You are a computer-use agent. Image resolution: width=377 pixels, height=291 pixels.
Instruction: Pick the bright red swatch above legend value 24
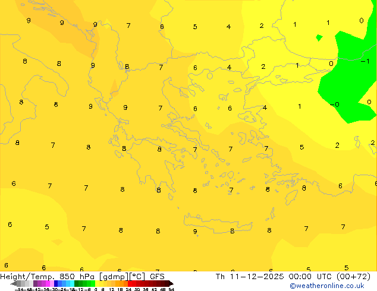pyautogui.click(x=130, y=283)
